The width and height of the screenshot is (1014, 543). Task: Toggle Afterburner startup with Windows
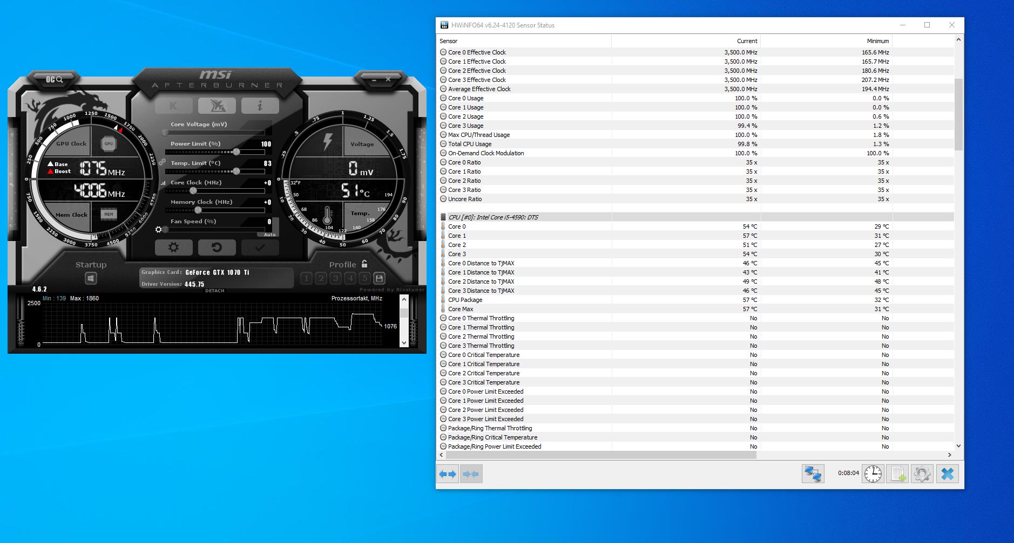pos(91,278)
